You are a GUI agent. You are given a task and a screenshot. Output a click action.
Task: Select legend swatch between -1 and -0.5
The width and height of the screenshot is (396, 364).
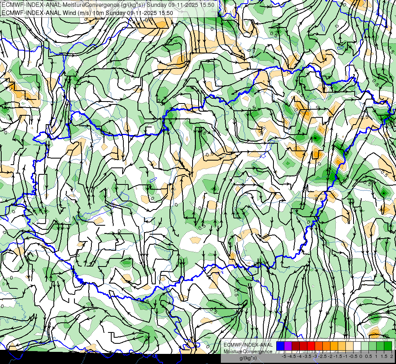349,346
